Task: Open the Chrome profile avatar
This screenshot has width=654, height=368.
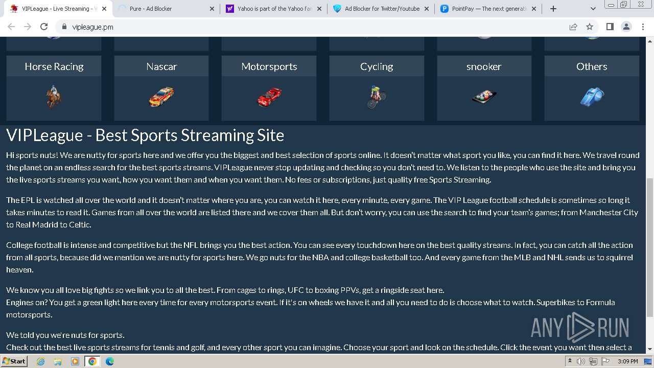Action: (x=626, y=27)
